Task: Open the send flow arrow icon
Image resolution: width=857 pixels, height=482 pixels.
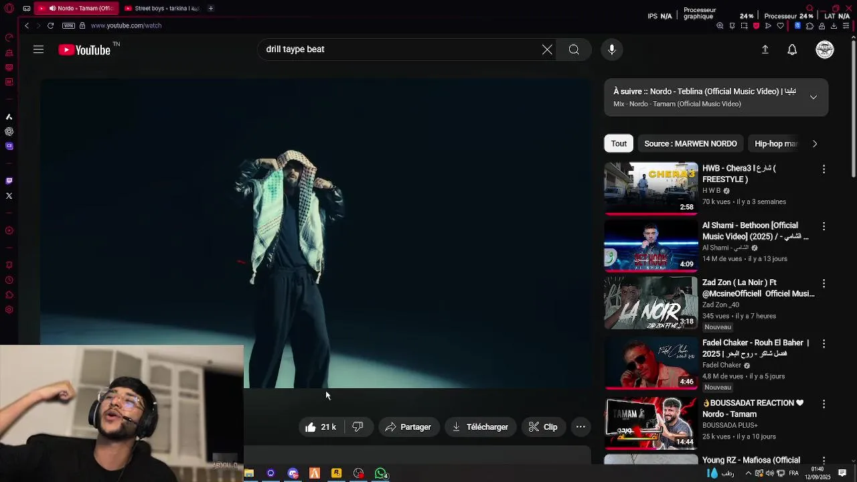Action: tap(768, 26)
